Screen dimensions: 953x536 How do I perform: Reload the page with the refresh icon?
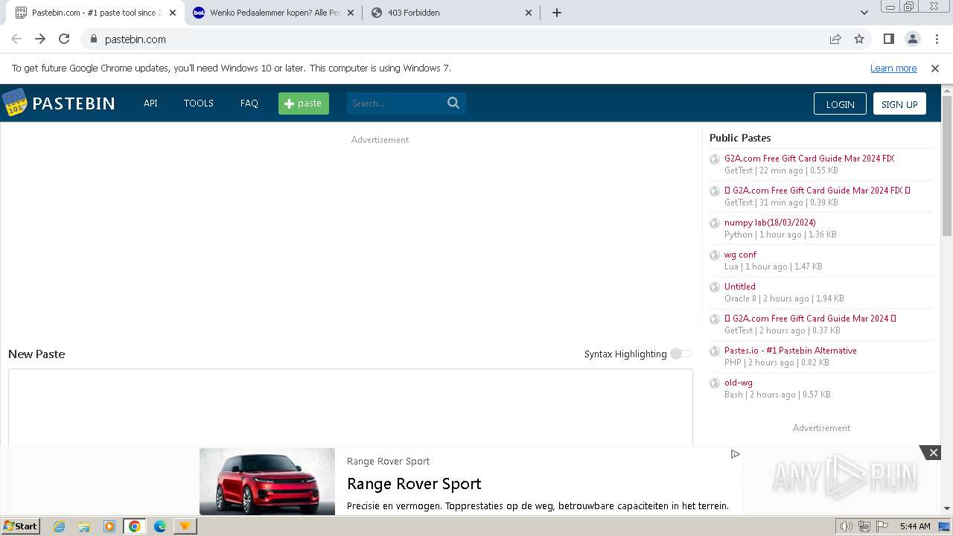64,39
